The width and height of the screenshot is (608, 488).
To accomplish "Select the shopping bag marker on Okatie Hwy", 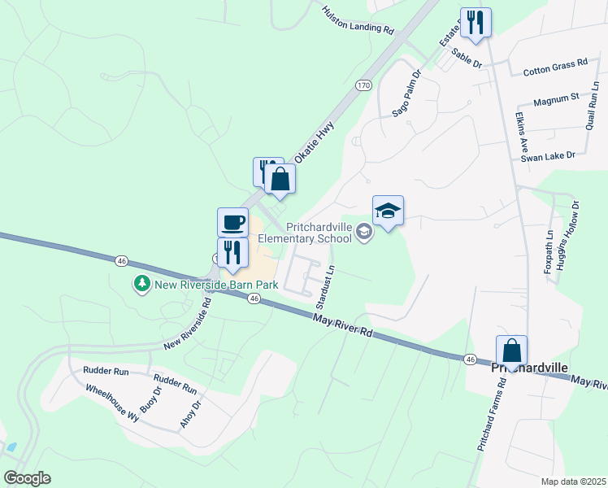I will point(280,179).
